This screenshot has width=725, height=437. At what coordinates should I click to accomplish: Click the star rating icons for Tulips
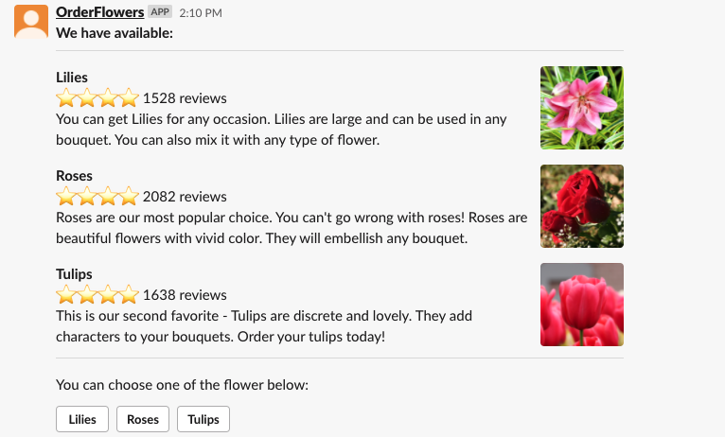coord(97,295)
